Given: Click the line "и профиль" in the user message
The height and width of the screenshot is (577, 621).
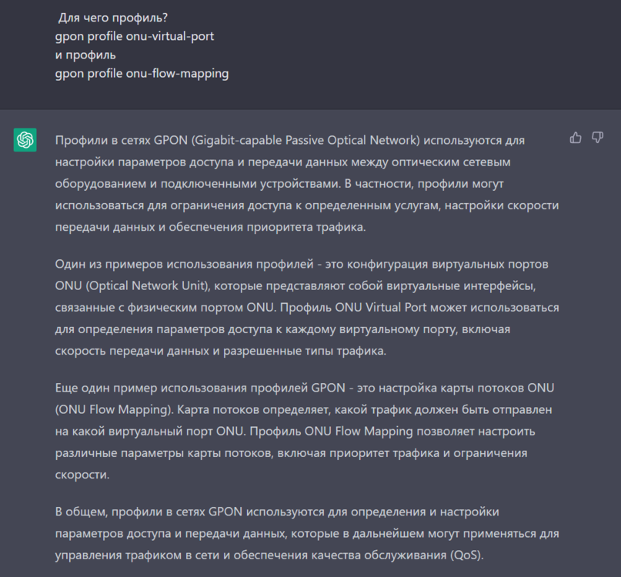Looking at the screenshot, I should [85, 55].
